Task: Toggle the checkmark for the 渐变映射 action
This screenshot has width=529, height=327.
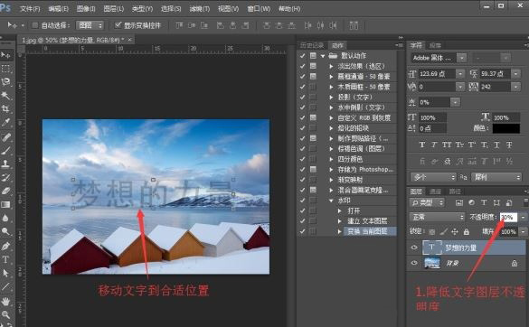Action: point(302,180)
